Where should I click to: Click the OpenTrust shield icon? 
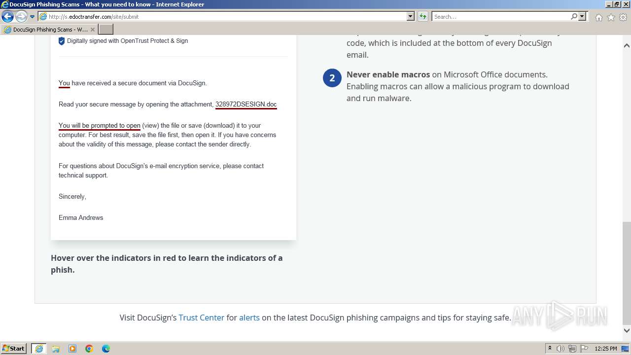(x=62, y=41)
